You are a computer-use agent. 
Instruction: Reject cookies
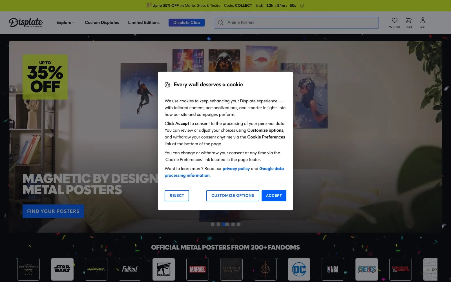pos(177,196)
